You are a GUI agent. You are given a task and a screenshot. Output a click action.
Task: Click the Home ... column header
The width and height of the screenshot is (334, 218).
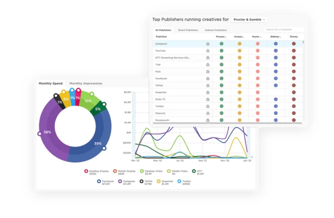(257, 37)
